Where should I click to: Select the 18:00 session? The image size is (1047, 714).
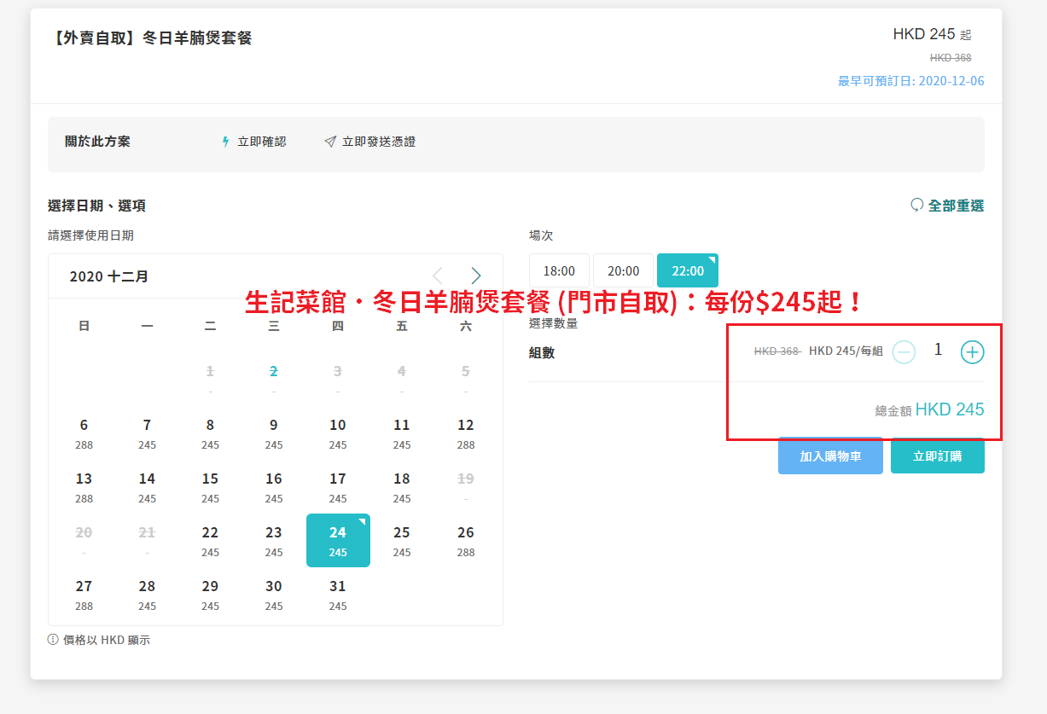pyautogui.click(x=559, y=270)
